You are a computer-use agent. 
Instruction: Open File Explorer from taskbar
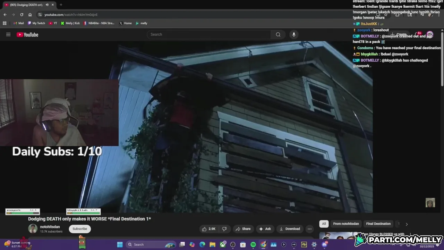[x=212, y=244]
